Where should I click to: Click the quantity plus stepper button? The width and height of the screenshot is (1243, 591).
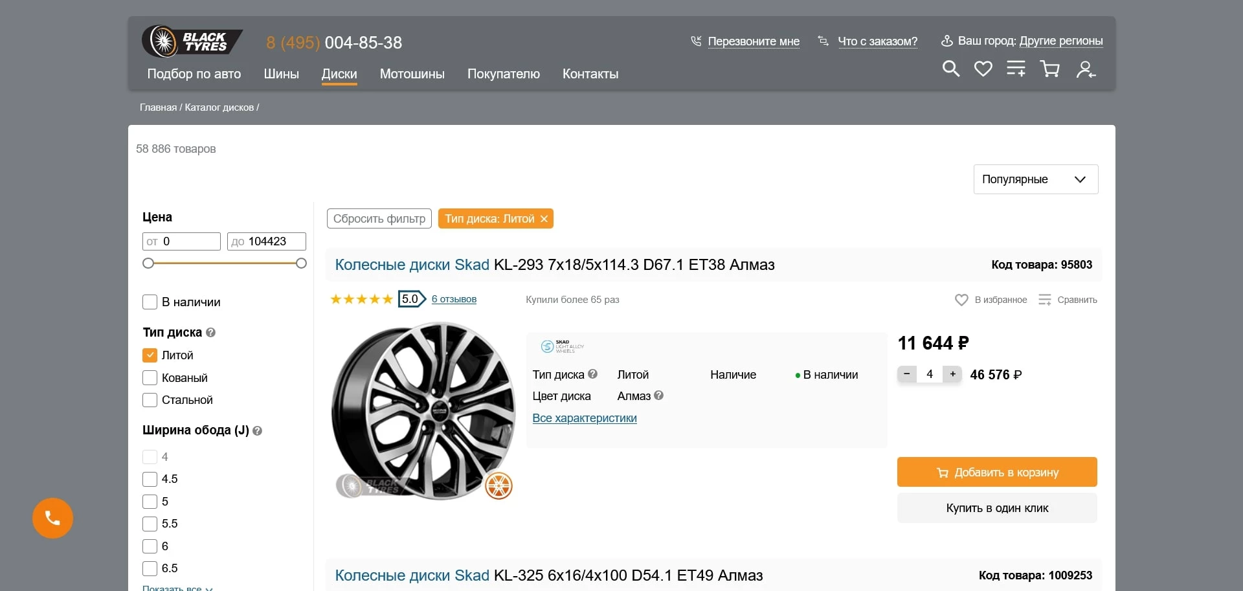pos(952,374)
